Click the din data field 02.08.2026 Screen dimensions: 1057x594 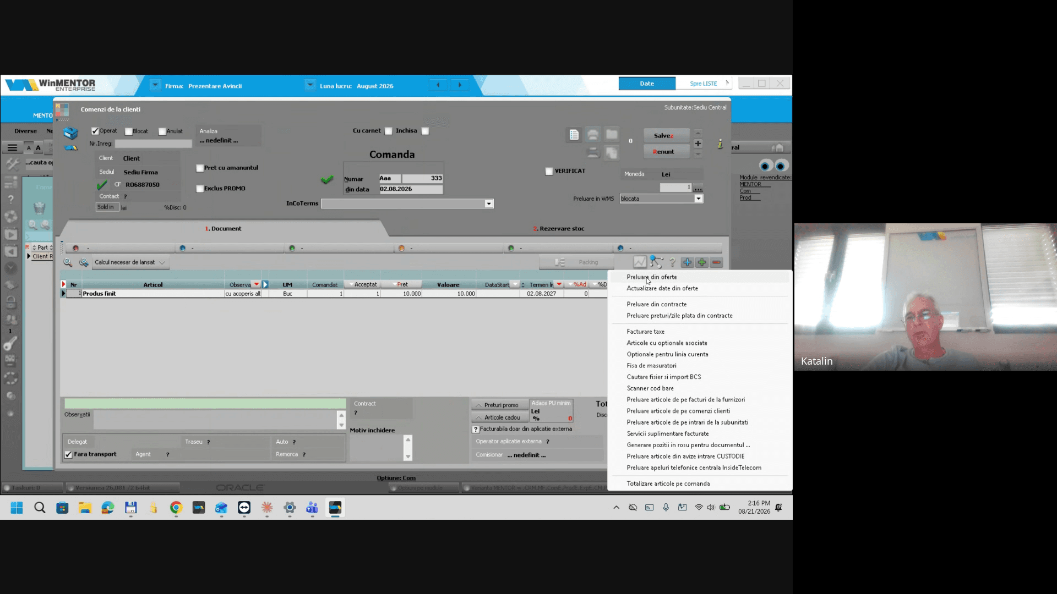click(x=411, y=189)
